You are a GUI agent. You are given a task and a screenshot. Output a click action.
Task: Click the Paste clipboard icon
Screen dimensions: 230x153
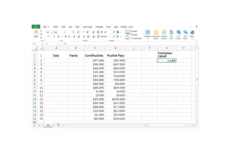coord(36,33)
